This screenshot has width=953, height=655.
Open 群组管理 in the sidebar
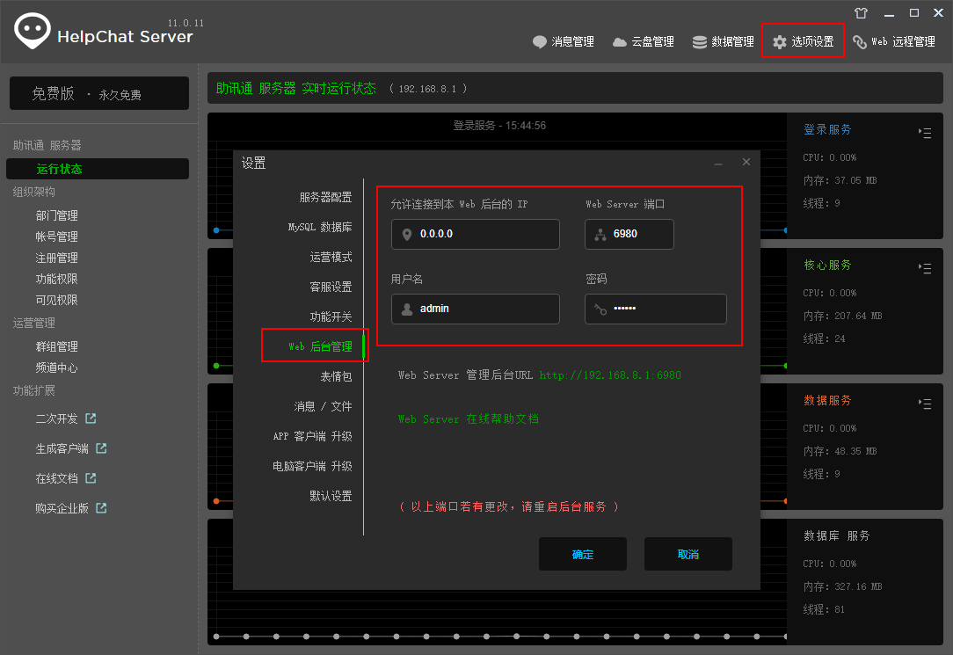[x=56, y=346]
